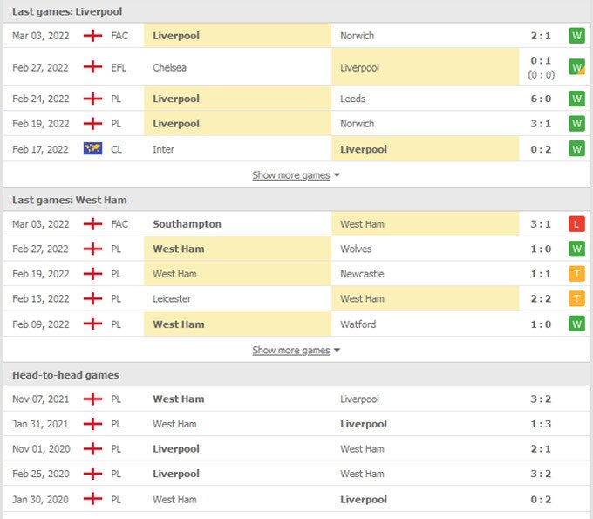The width and height of the screenshot is (593, 519).
Task: Click the orange T badge for West Ham vs Newcastle
Action: pyautogui.click(x=576, y=274)
